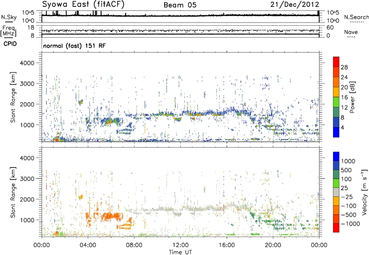
Task: Click the orange velocity patch near 06:00
Action: (111, 216)
